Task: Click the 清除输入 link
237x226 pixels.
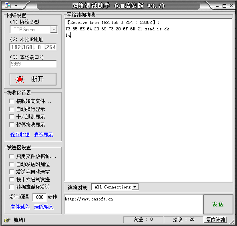Action: tap(44, 207)
